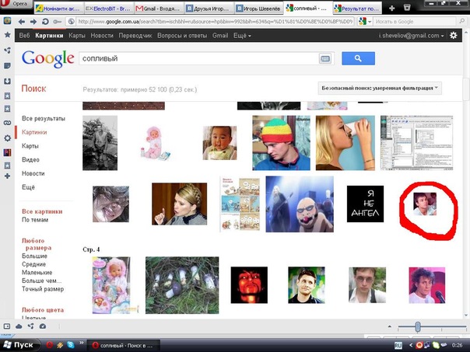Select Переводчик in the Google top bar
470x352 pixels.
135,36
